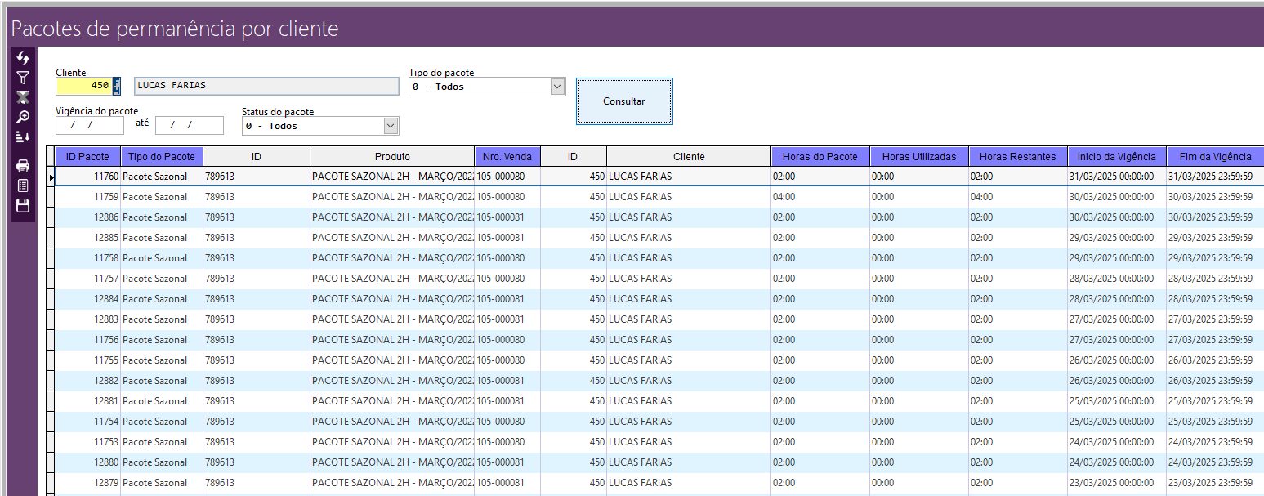Screen dimensions: 1264x496
Task: Click the Nro. Venda column header
Action: 507,157
